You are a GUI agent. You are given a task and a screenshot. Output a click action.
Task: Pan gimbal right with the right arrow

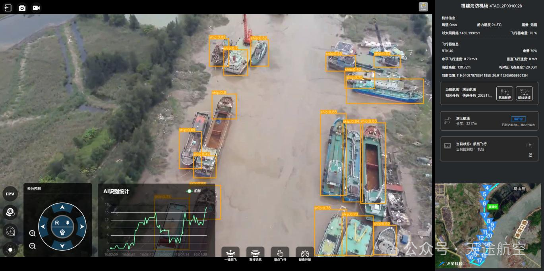81,227
